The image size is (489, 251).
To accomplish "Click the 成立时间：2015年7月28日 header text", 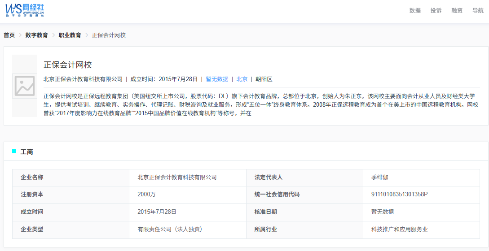I will tap(164, 79).
